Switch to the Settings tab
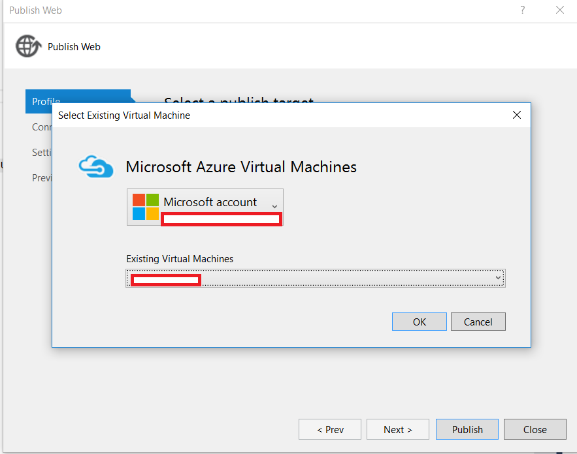The height and width of the screenshot is (454, 577). click(41, 153)
